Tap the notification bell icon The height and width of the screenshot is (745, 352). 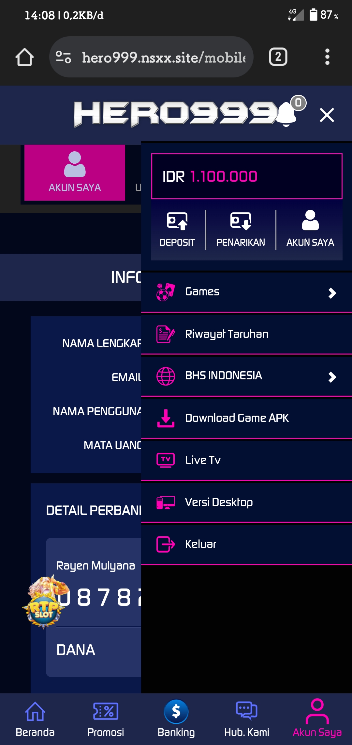(287, 113)
